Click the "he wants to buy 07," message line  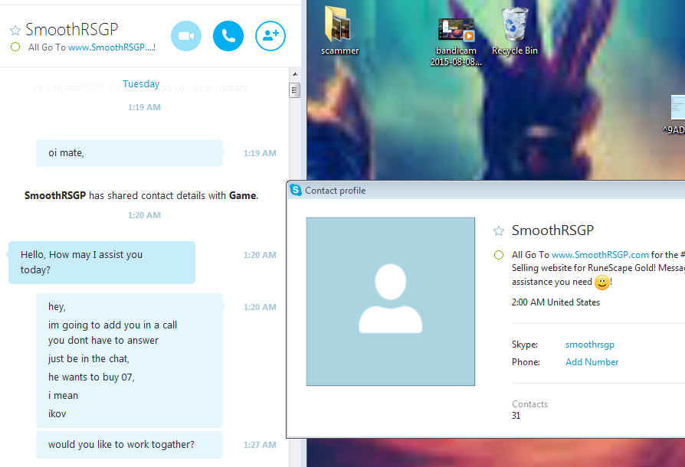coord(91,377)
